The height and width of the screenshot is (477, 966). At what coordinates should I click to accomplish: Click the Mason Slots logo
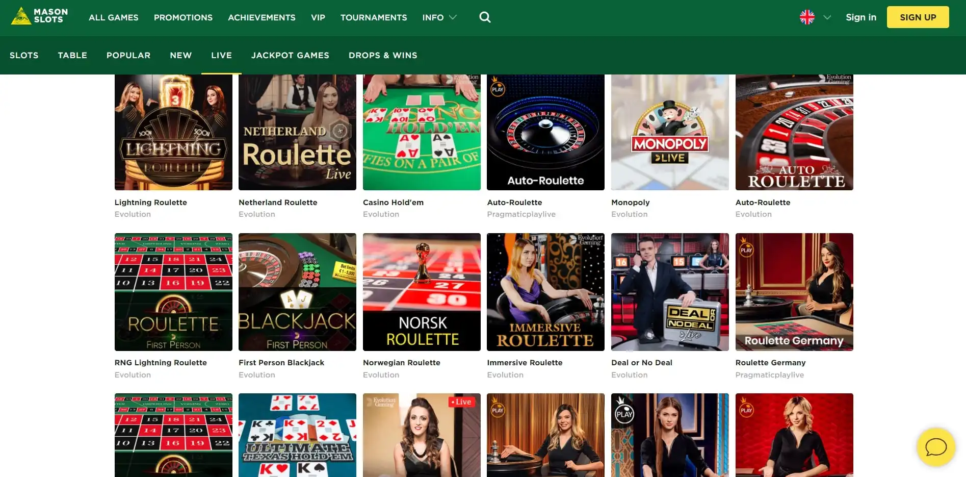click(x=40, y=16)
